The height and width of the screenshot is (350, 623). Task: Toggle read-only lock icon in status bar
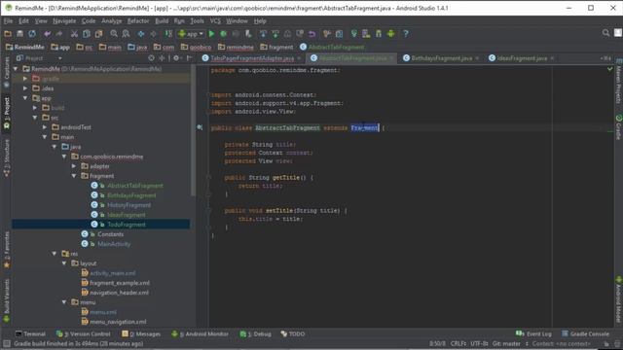(x=605, y=343)
